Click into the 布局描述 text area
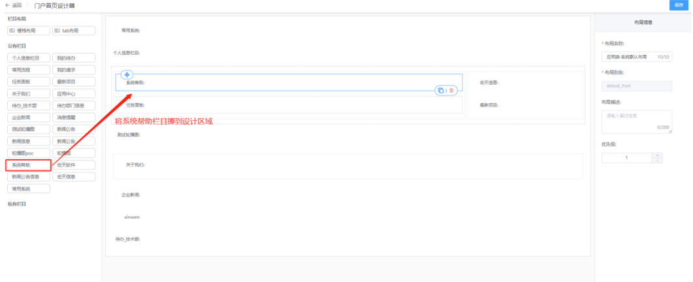 point(637,122)
